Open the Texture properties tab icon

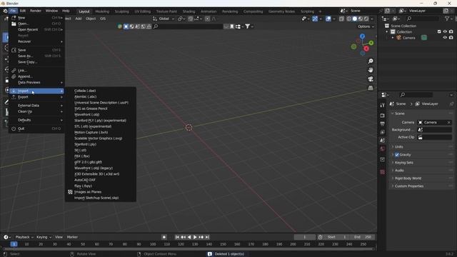point(383,172)
